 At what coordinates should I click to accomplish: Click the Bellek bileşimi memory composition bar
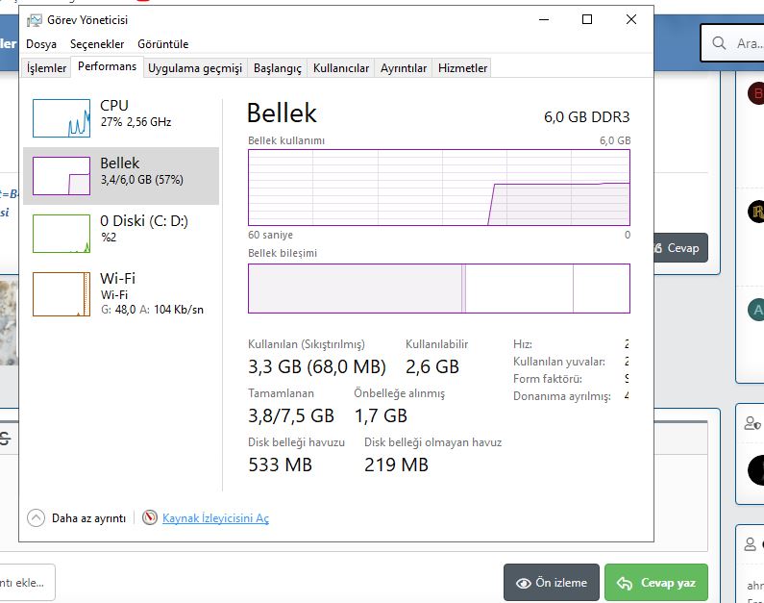pyautogui.click(x=439, y=289)
